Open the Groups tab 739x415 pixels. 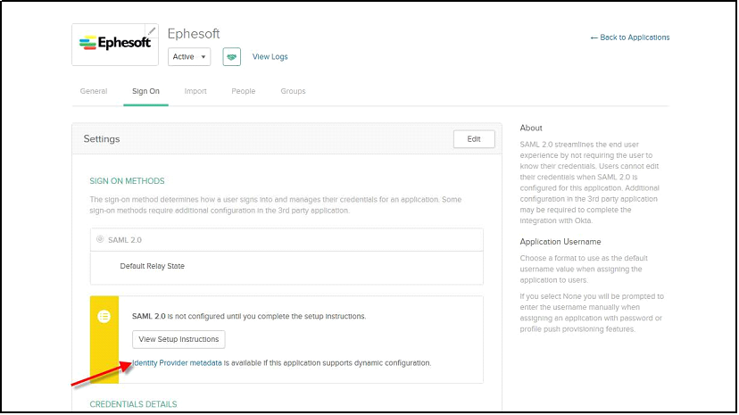(x=293, y=91)
